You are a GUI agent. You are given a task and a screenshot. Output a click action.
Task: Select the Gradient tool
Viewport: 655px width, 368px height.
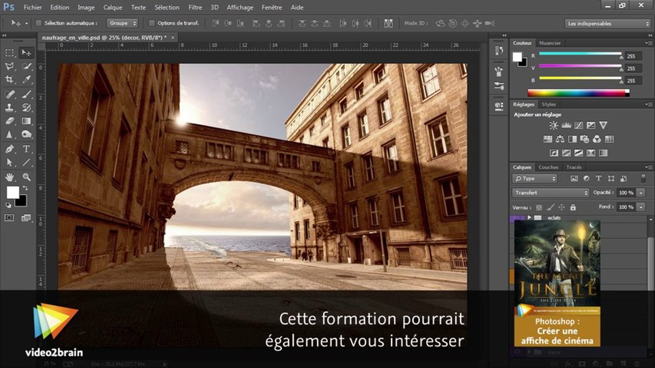pos(26,121)
